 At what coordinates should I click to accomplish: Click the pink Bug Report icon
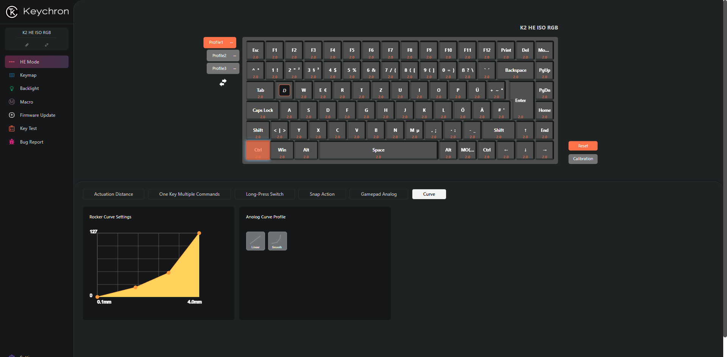(12, 142)
